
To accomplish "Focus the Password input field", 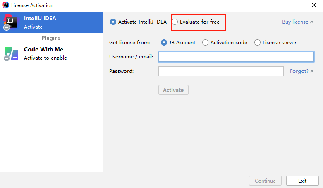I will [221, 71].
